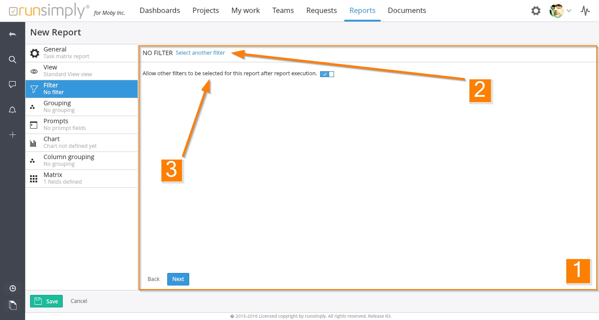Open the comments speech bubble icon
The height and width of the screenshot is (320, 599).
[x=13, y=84]
